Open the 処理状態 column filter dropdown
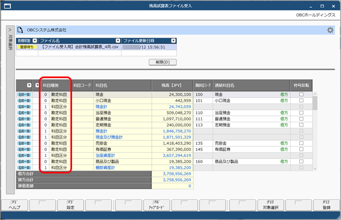Image resolution: width=341 pixels, height=220 pixels. coord(35,40)
